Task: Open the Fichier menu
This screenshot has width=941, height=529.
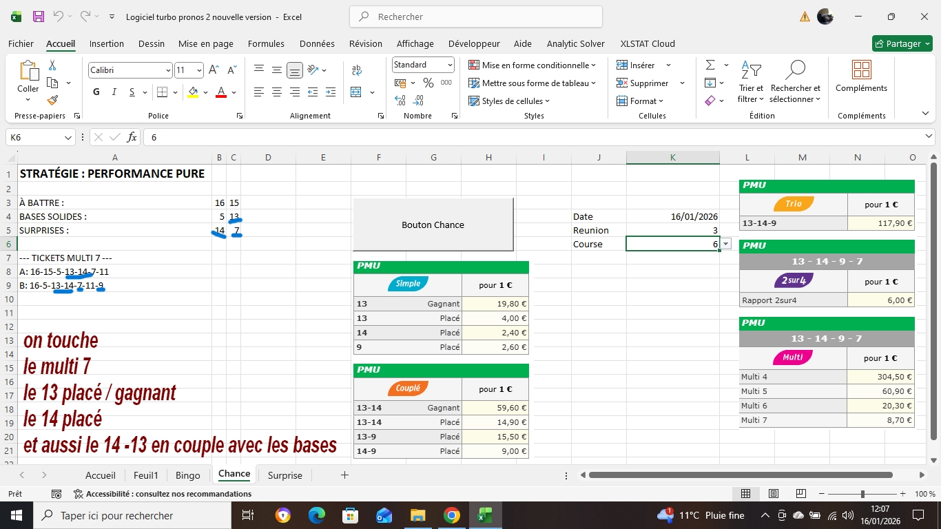Action: click(21, 43)
